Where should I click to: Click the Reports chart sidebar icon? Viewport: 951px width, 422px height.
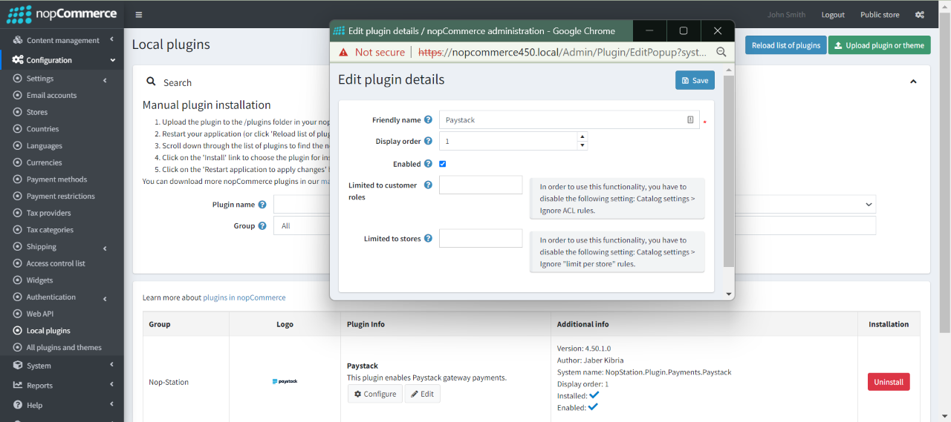click(x=18, y=385)
